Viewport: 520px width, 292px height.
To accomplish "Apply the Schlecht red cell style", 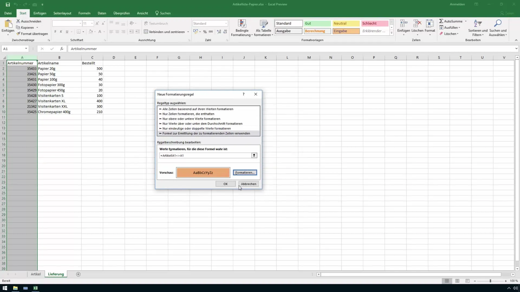I will (x=375, y=24).
